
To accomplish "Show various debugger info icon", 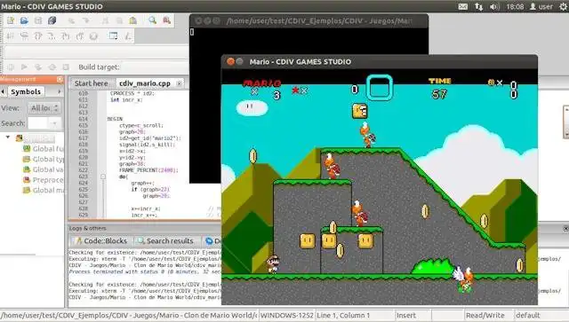I will [128, 35].
